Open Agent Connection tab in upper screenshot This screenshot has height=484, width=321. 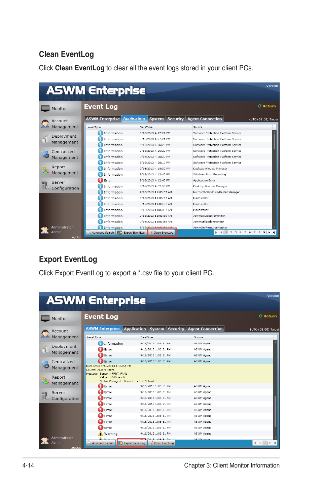point(205,119)
